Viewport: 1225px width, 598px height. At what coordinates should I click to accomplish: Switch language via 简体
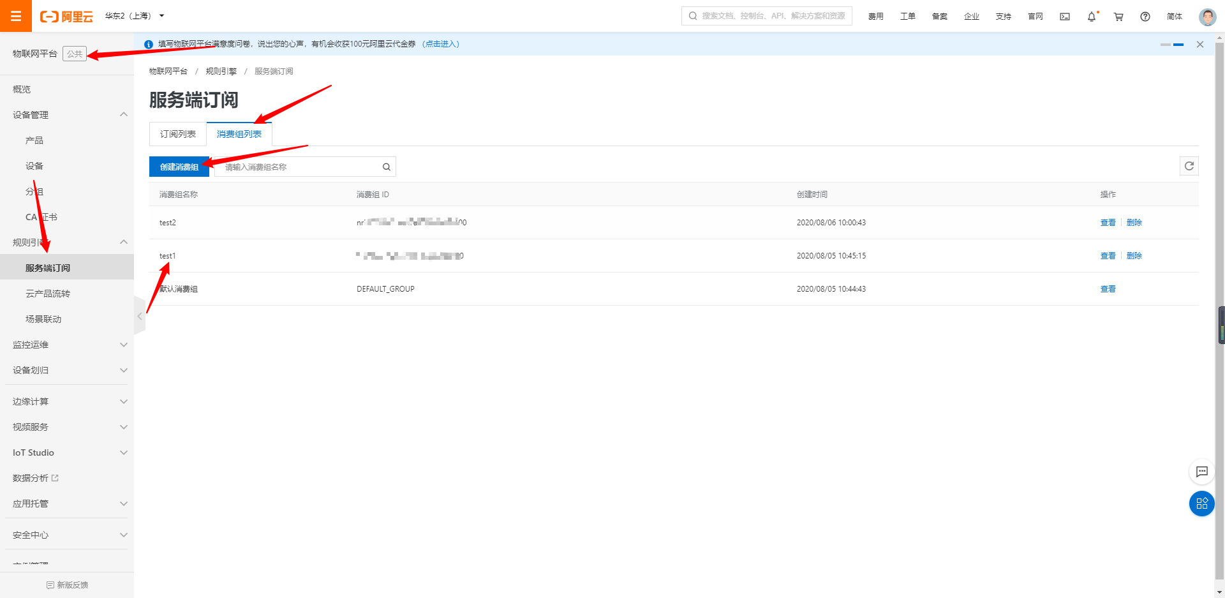1175,17
